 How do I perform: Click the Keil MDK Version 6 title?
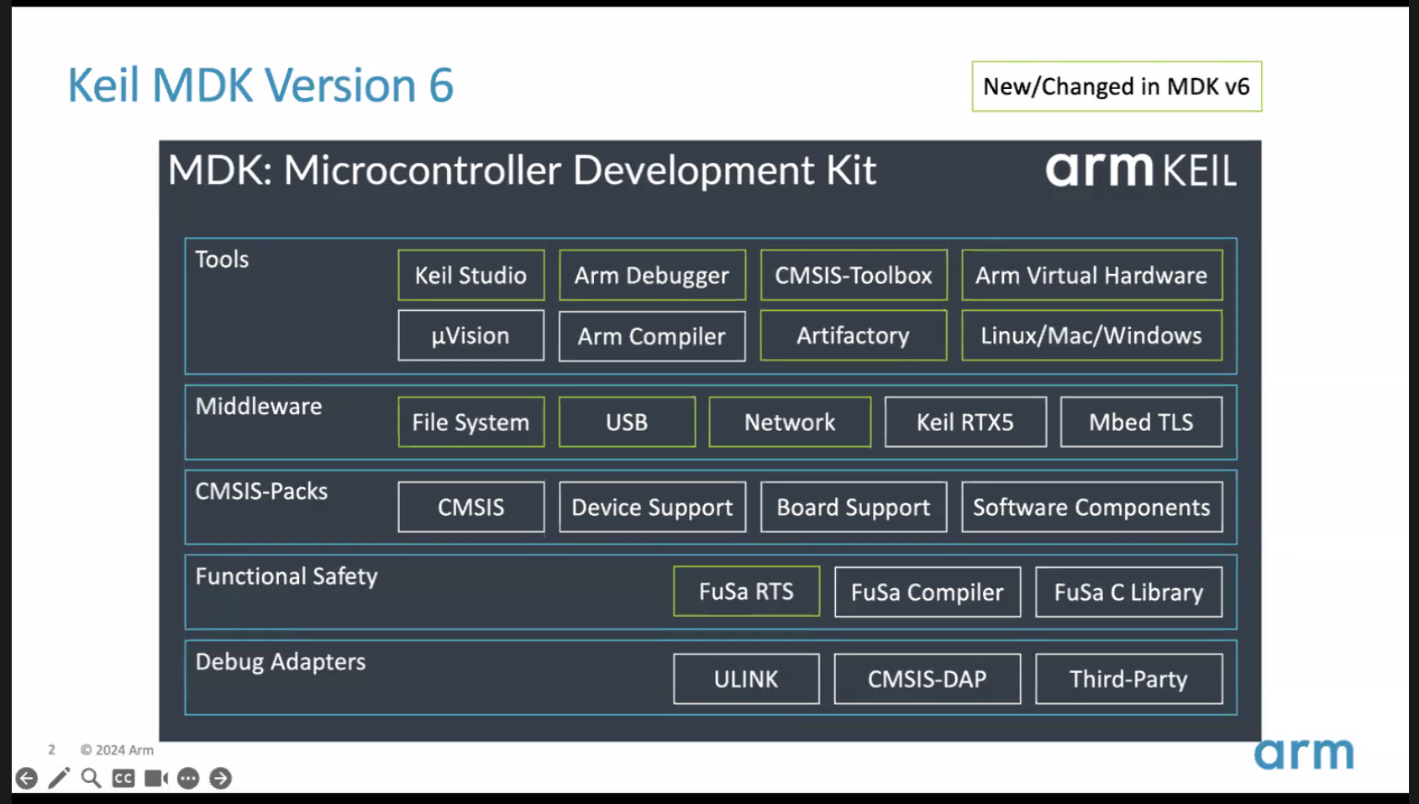260,86
